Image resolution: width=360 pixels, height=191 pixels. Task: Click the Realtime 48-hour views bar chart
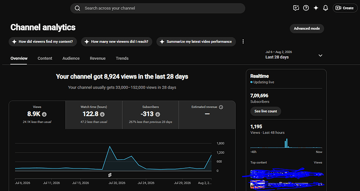(286, 143)
